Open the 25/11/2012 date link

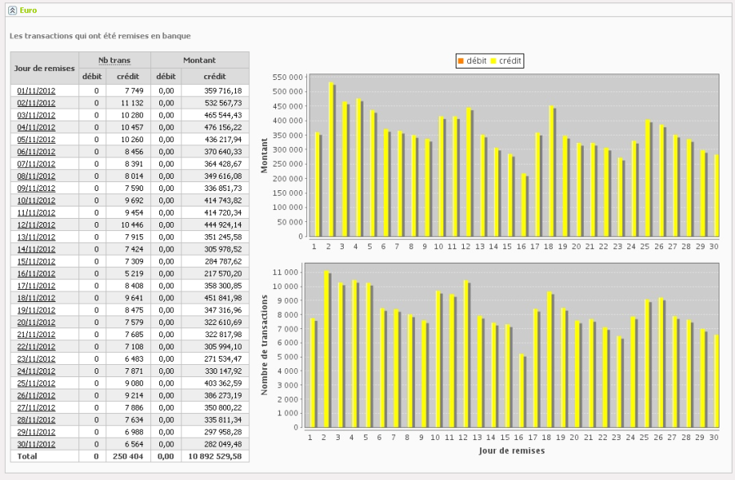pos(36,384)
